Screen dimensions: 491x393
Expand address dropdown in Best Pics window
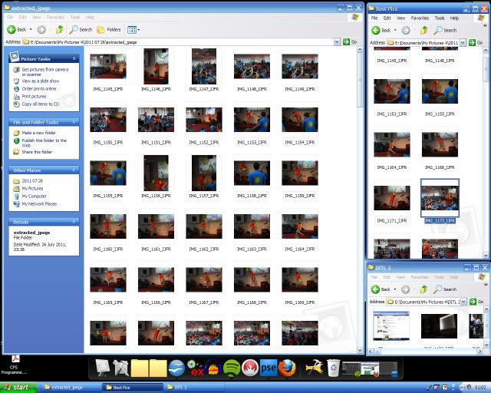[463, 43]
